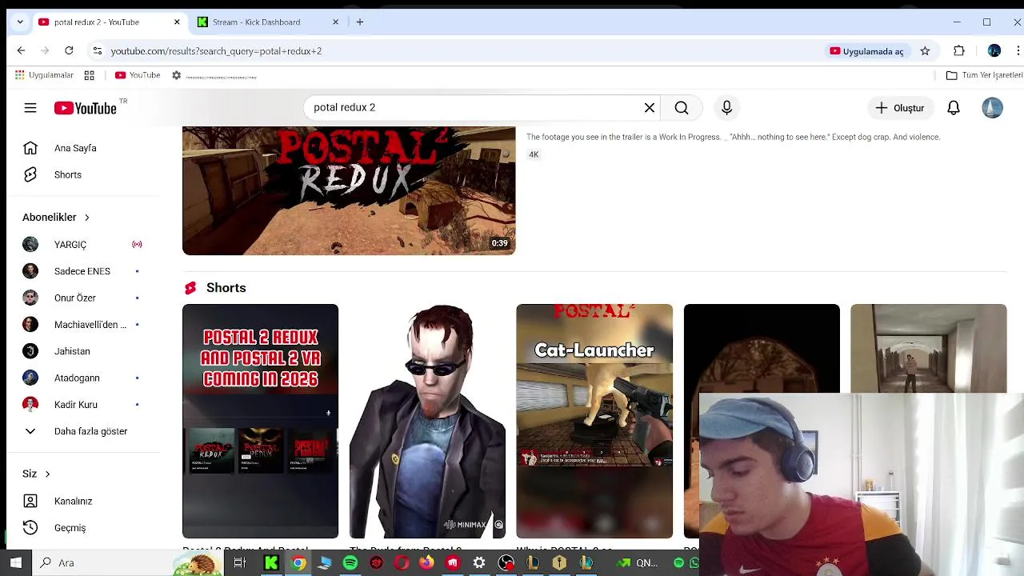The height and width of the screenshot is (576, 1024).
Task: Open the hallway scene short thumbnail
Action: click(x=928, y=349)
